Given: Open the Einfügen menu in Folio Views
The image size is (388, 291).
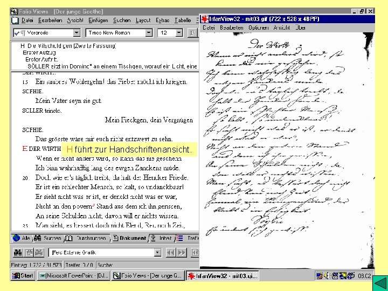Looking at the screenshot, I should click(x=98, y=20).
